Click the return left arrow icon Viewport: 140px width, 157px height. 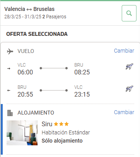[x=9, y=90]
